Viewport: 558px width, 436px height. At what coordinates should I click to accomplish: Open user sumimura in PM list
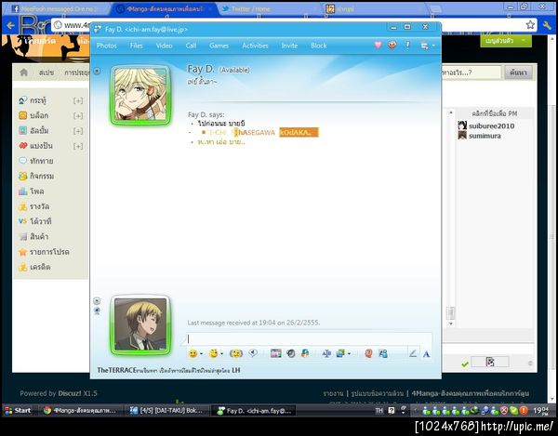click(x=485, y=136)
